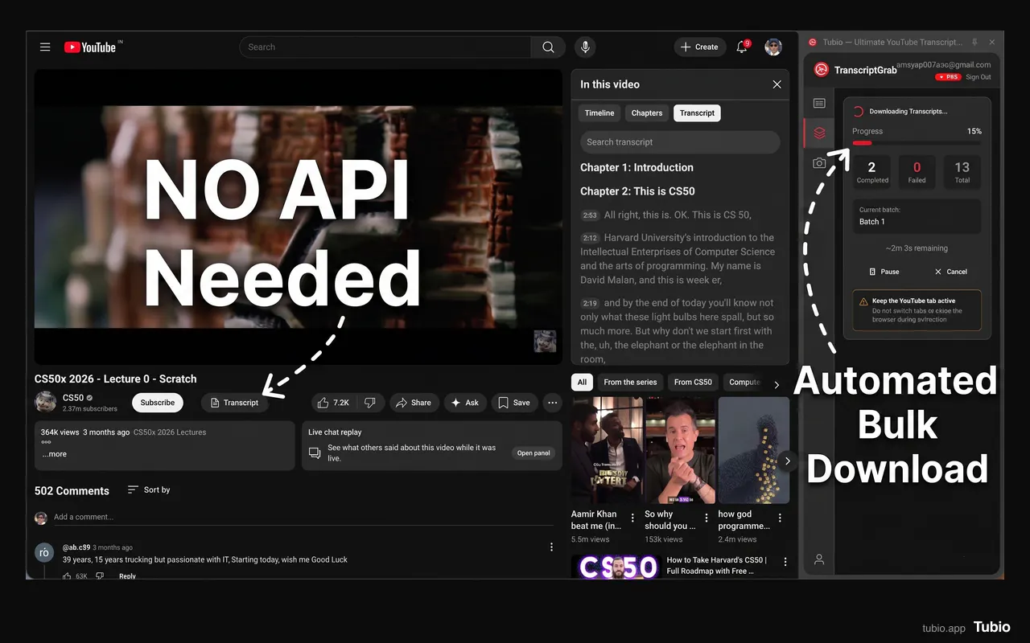The width and height of the screenshot is (1030, 643).
Task: Click the search magnifier button
Action: (548, 47)
